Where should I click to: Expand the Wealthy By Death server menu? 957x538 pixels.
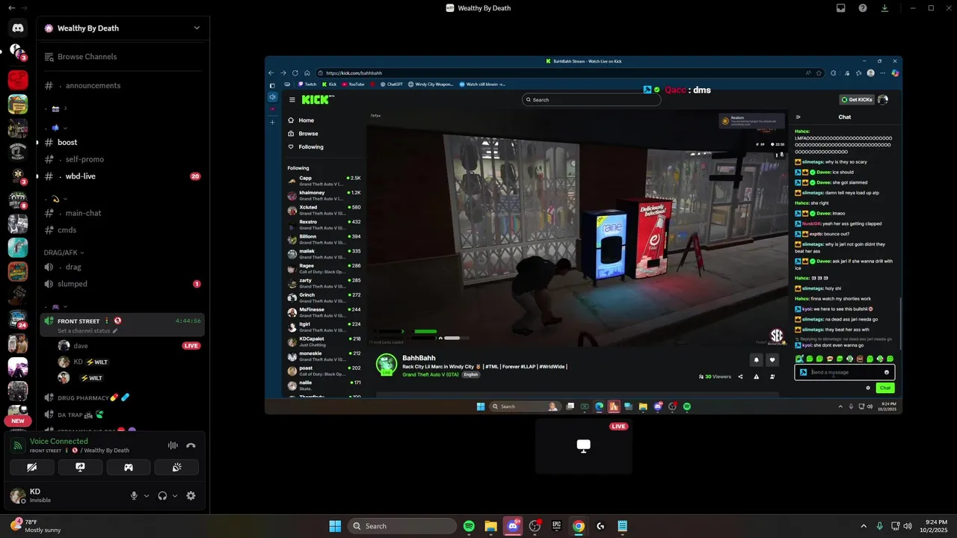pyautogui.click(x=197, y=28)
